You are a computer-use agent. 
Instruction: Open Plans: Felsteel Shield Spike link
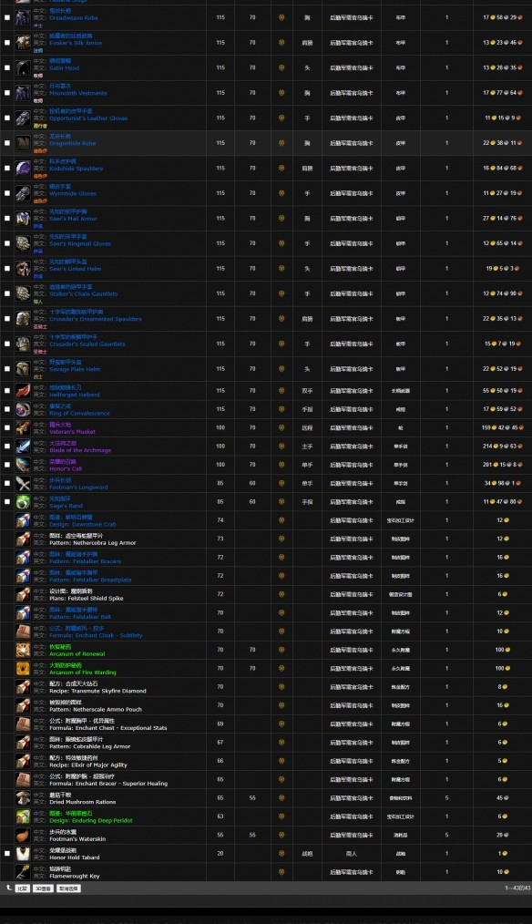(87, 598)
